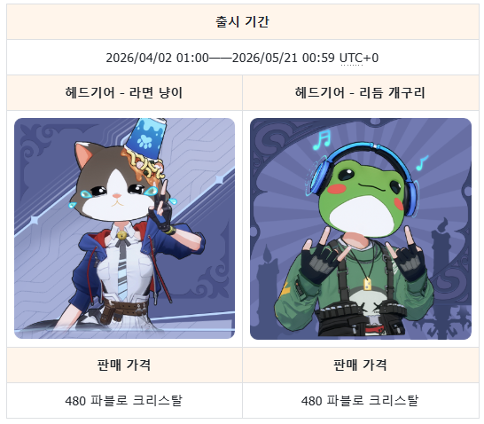This screenshot has width=484, height=424.
Task: Click the cat's pink ear
Action: pyautogui.click(x=85, y=155)
